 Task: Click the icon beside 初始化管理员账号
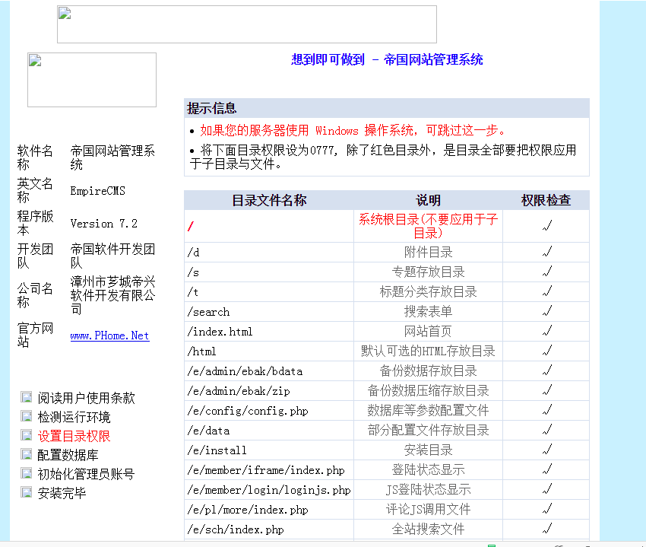(x=27, y=473)
